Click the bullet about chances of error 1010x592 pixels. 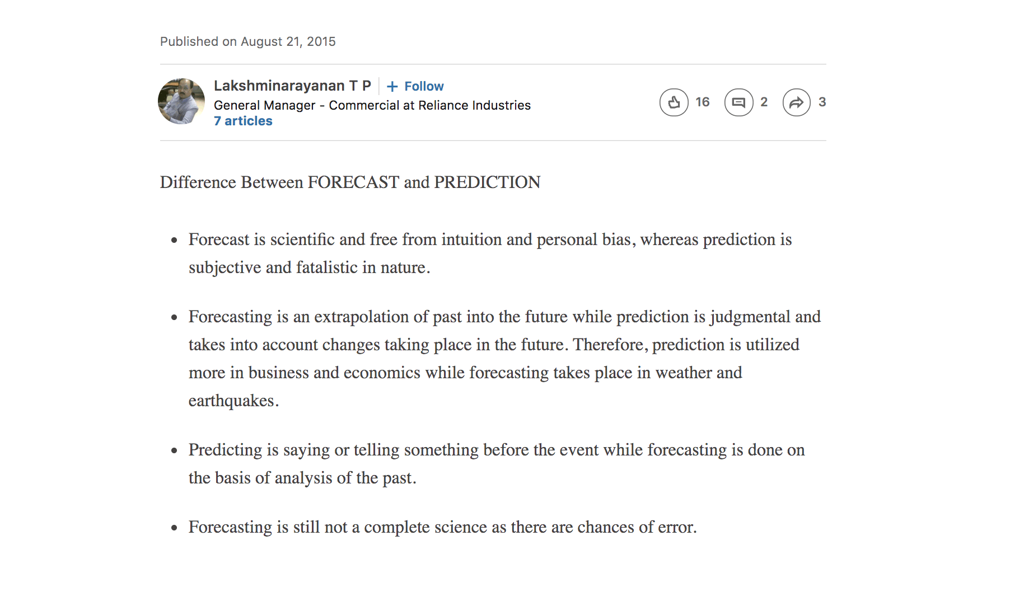click(443, 527)
